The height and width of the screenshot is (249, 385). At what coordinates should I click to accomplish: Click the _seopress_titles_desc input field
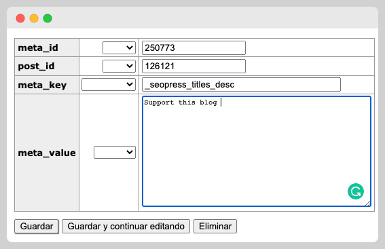241,85
